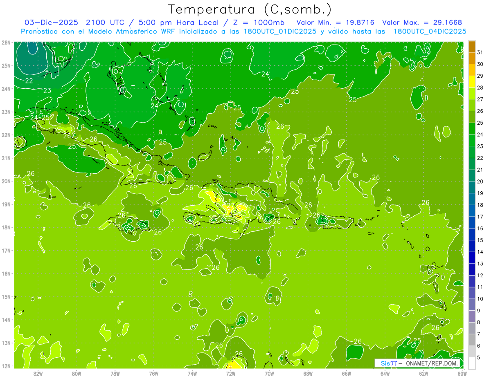The image size is (491, 379).
Task: Click the "14N" latitude axis label
Action: [6, 320]
